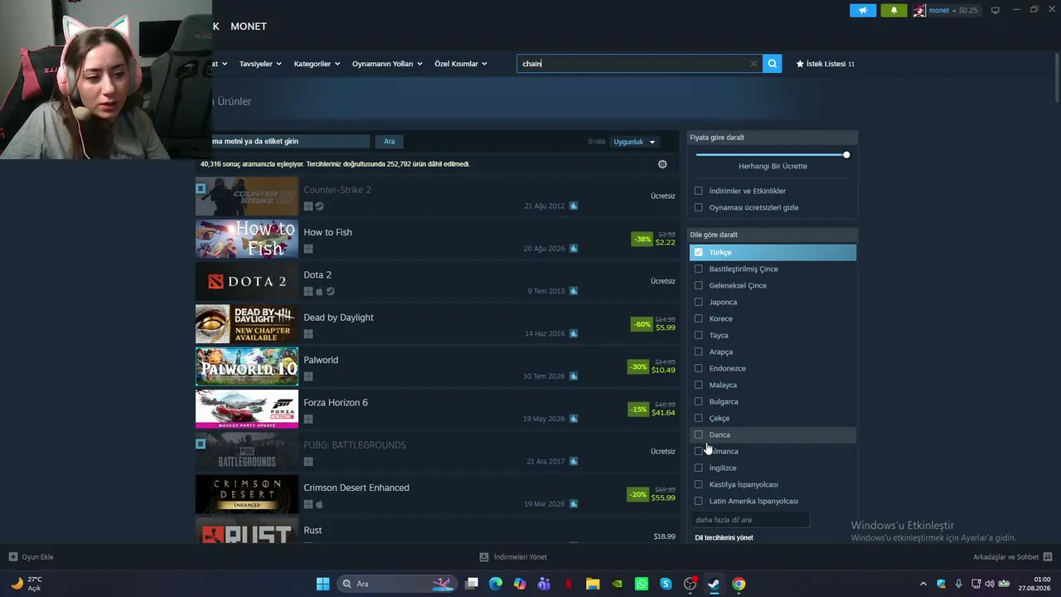Image resolution: width=1061 pixels, height=597 pixels.
Task: Open the PUBG: BATTLEGROUNDS result title
Action: [x=355, y=445]
